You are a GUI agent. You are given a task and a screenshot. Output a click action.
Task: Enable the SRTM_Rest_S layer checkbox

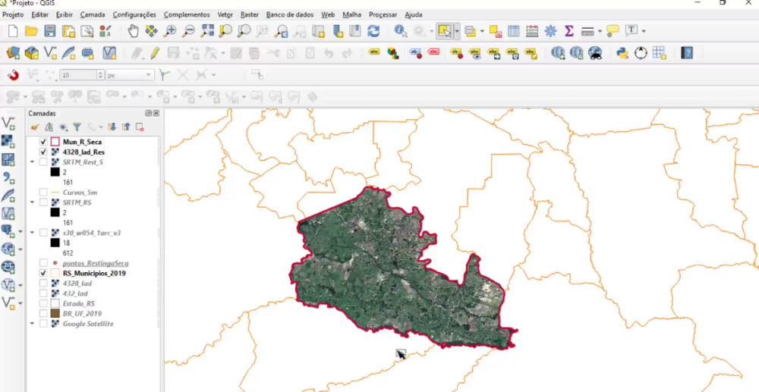(43, 162)
